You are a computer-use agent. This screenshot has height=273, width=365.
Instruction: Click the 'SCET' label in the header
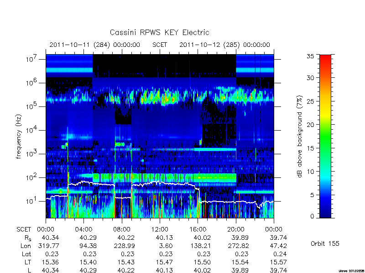click(x=160, y=45)
